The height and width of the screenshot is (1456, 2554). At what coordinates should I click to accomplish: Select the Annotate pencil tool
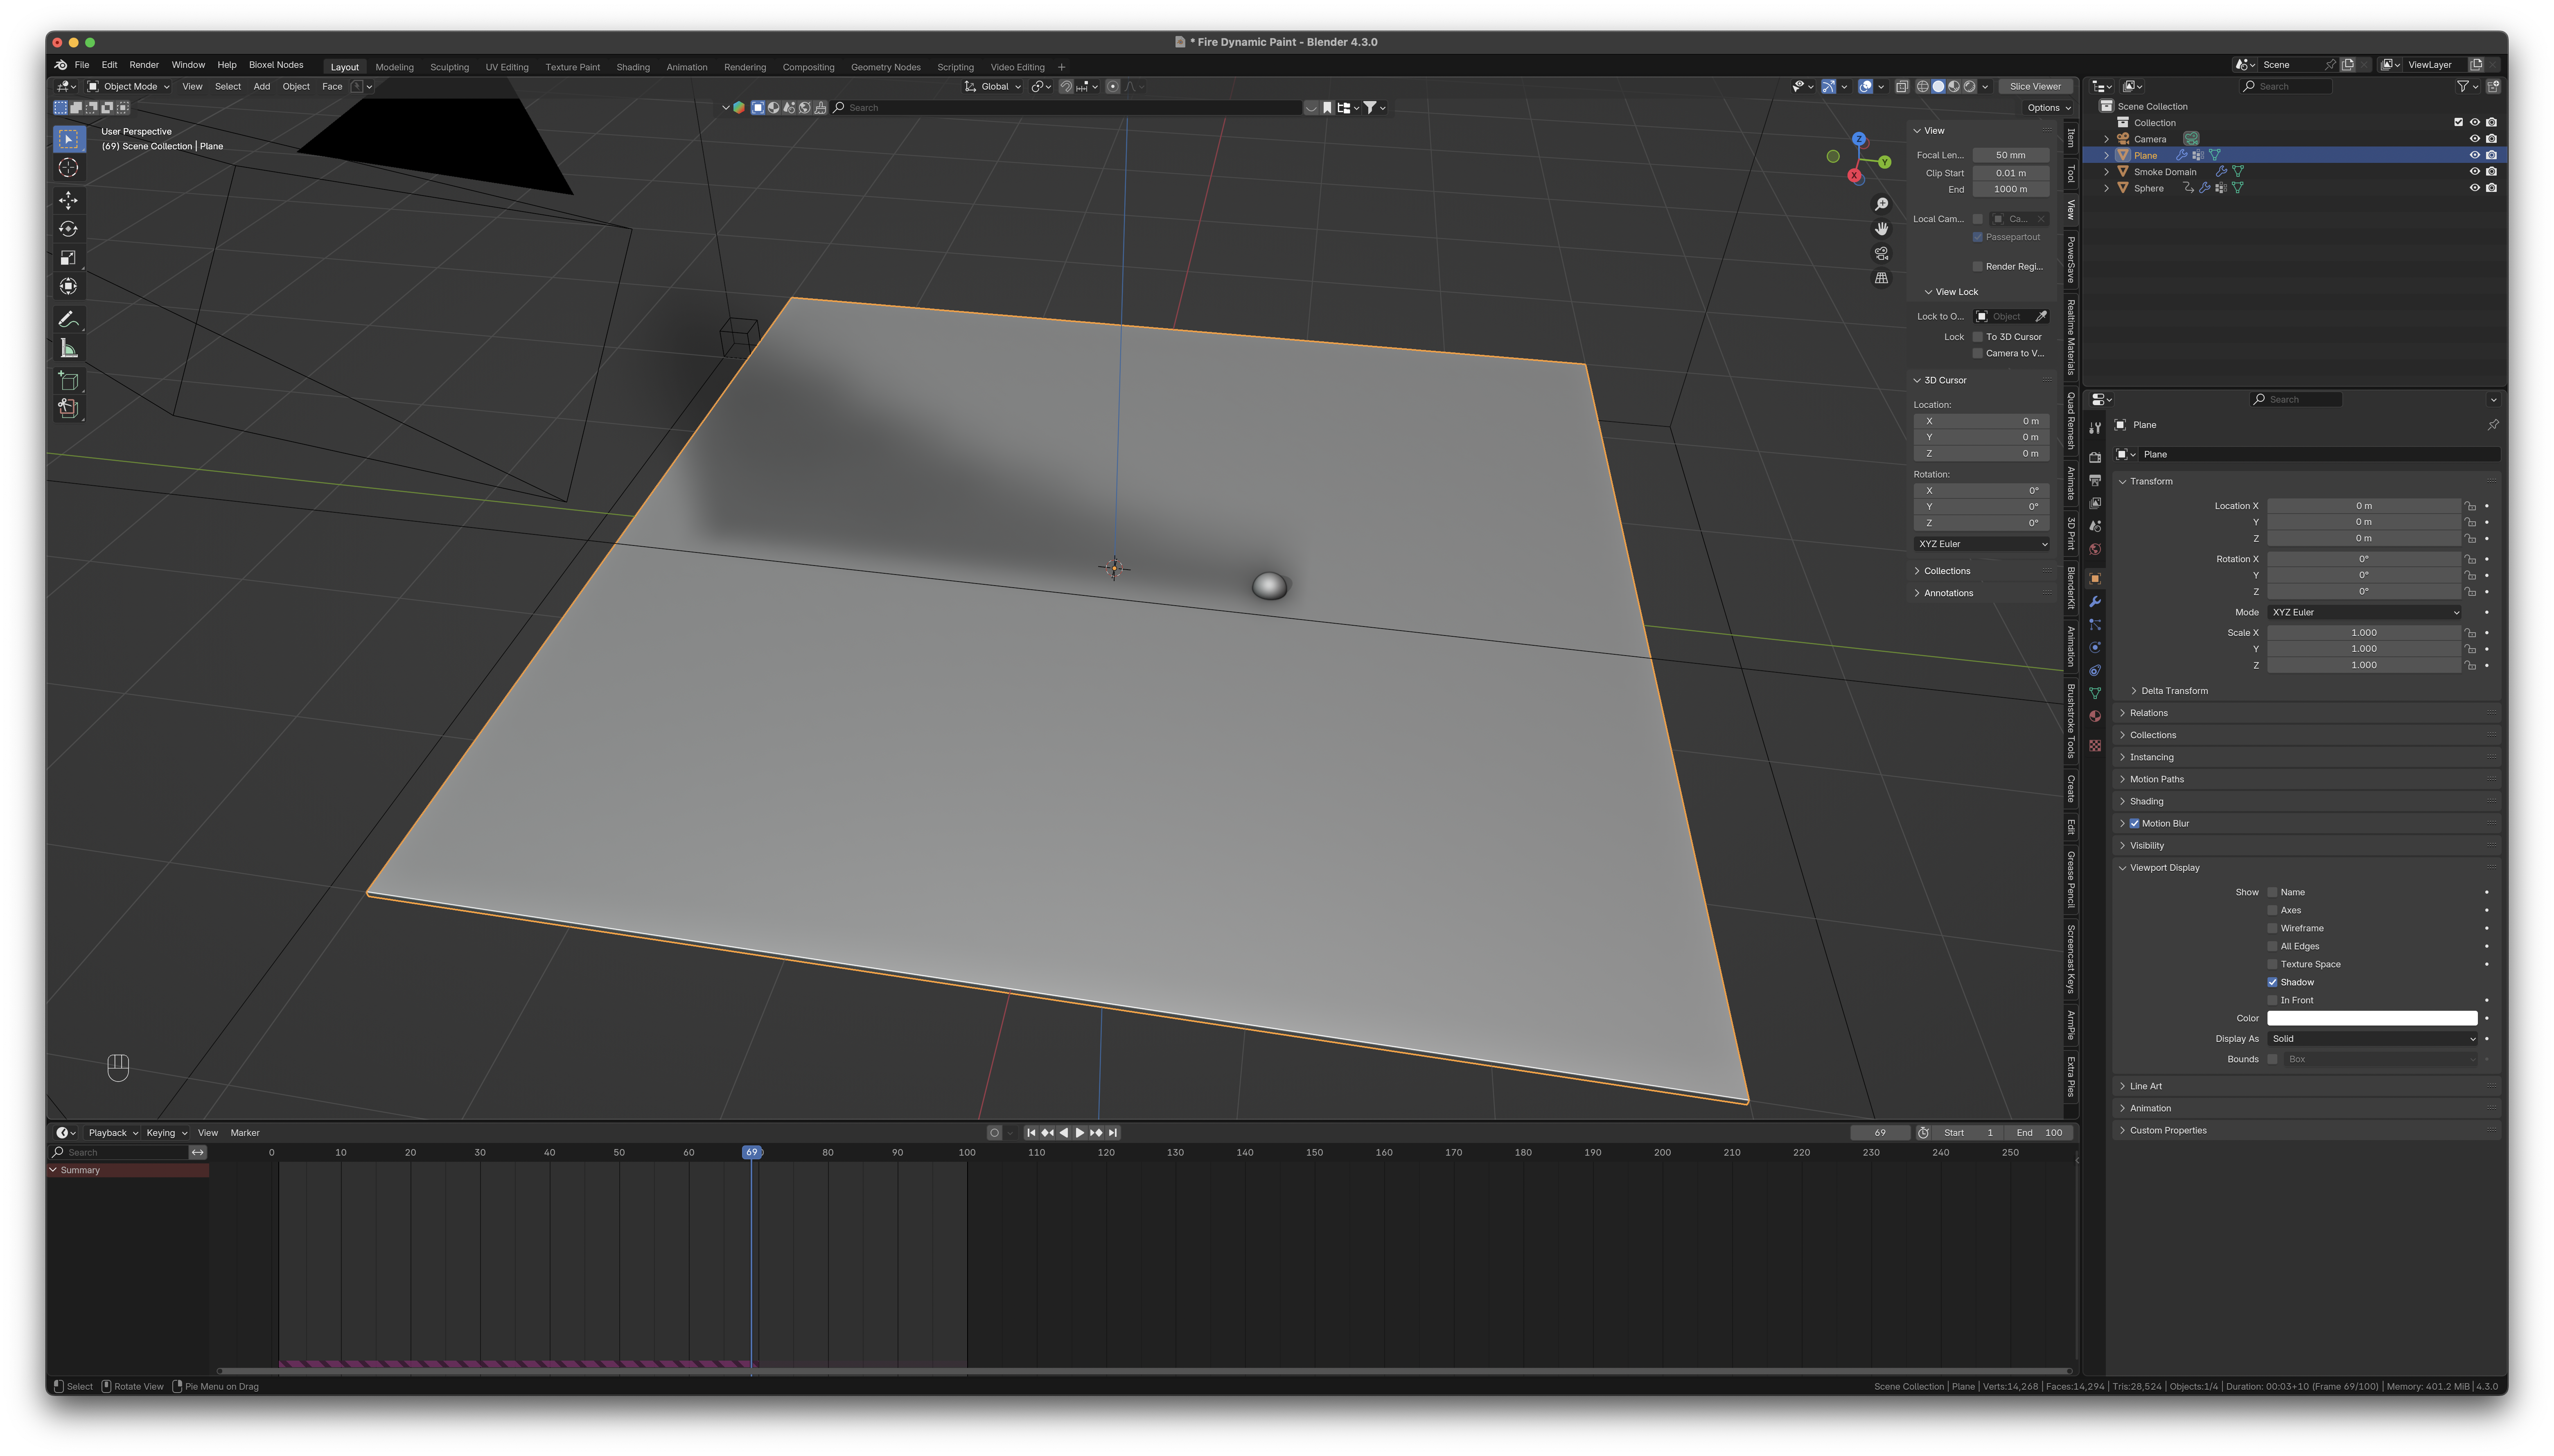68,320
